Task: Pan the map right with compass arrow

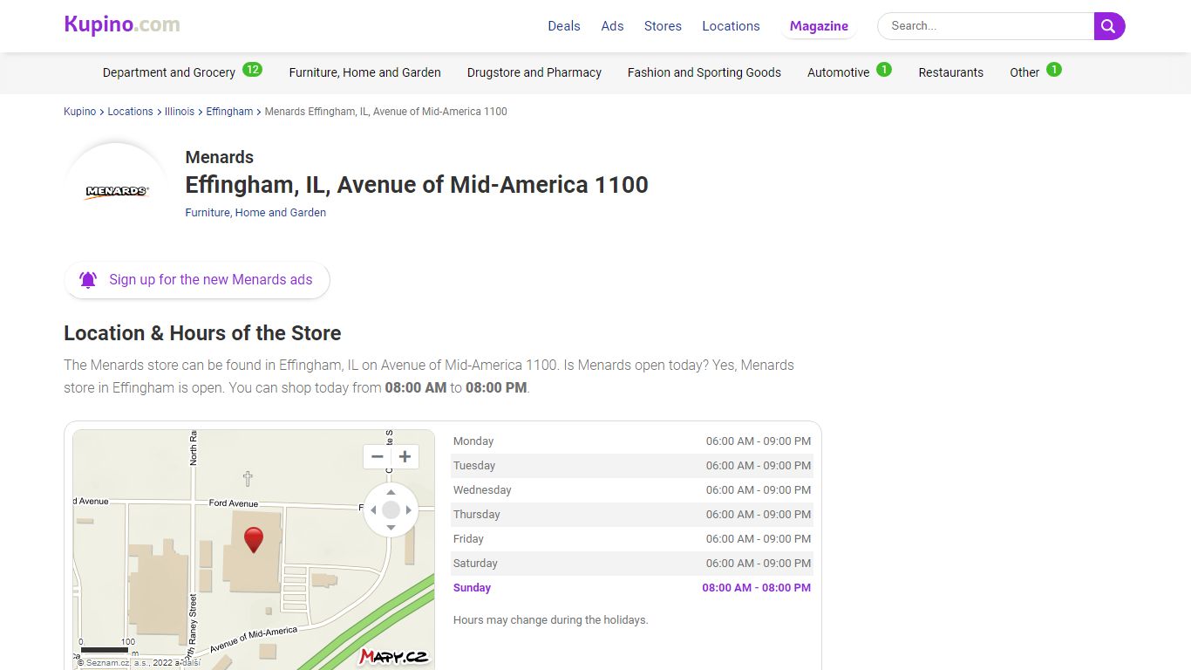Action: click(408, 510)
